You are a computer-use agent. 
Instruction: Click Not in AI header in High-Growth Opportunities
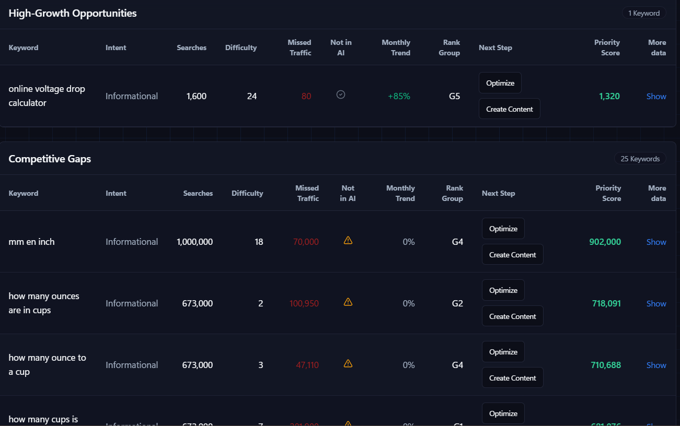tap(341, 48)
